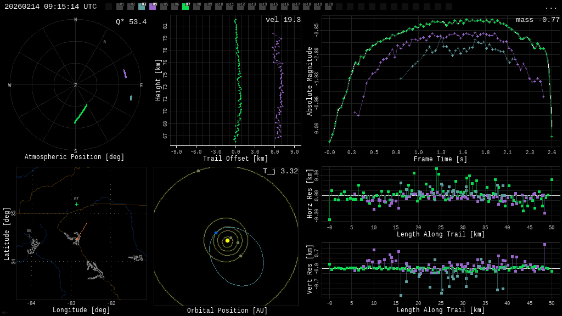Screen dimensions: 562x316
Task: Click the blue Earth dot on orbit
Action: 216,233
